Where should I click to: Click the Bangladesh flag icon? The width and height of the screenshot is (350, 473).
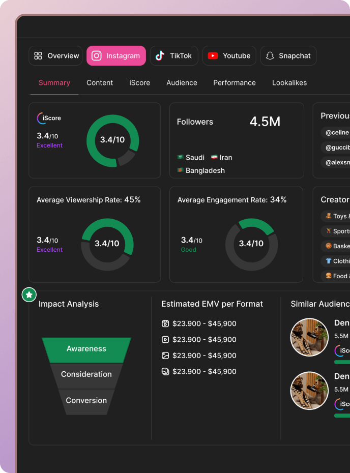(181, 170)
